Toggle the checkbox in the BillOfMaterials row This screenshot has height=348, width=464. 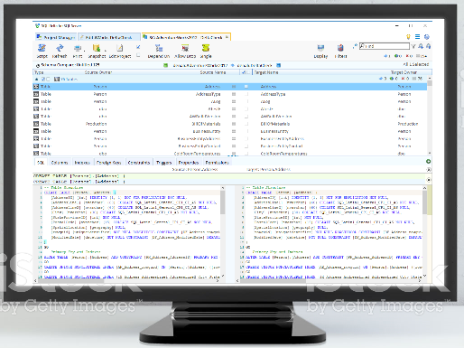pos(246,124)
